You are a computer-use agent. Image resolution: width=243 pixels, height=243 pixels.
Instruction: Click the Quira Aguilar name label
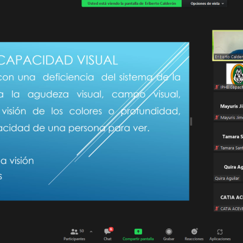click(227, 178)
